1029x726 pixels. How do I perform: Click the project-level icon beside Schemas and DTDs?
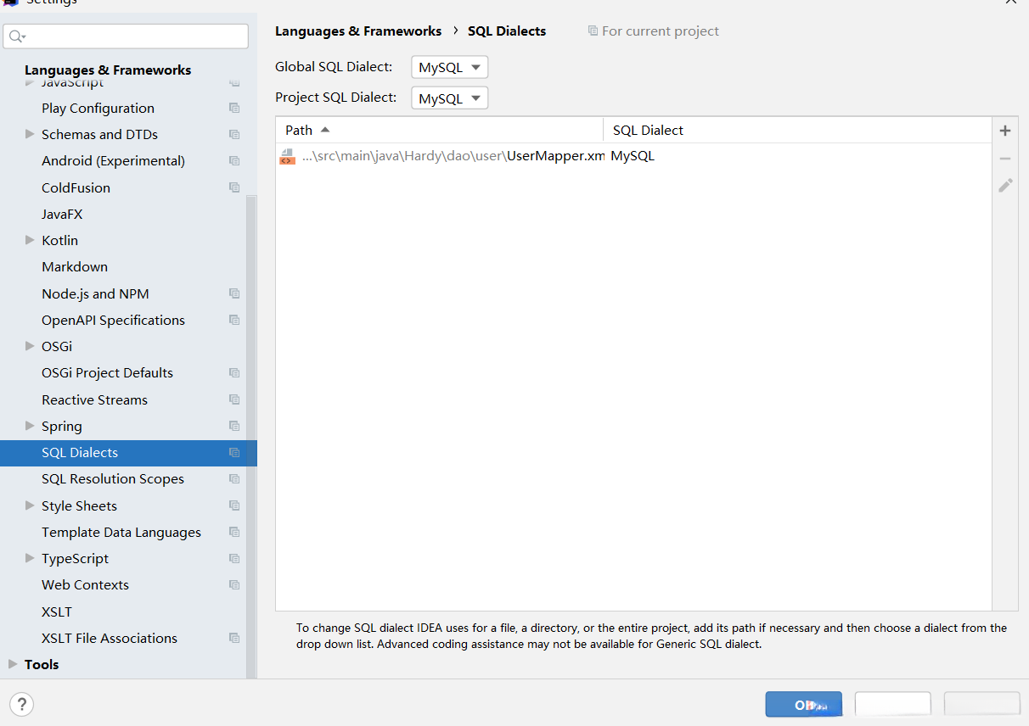click(234, 134)
